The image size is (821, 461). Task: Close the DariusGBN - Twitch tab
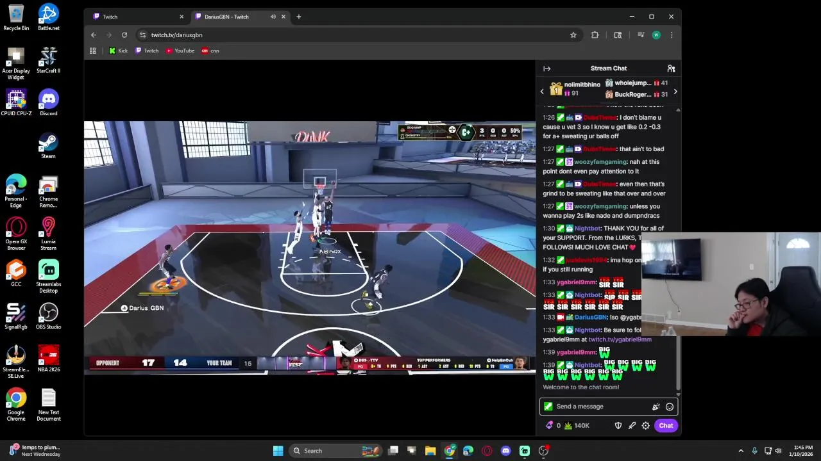[x=284, y=17]
